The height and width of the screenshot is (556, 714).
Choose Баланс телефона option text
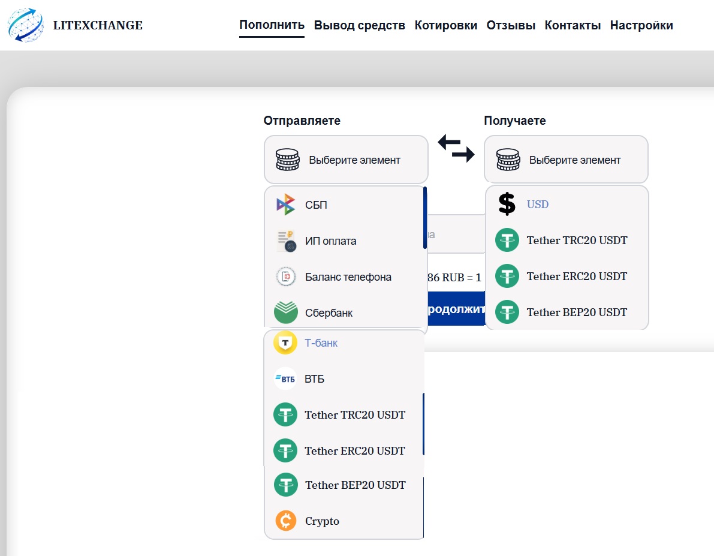click(x=348, y=277)
